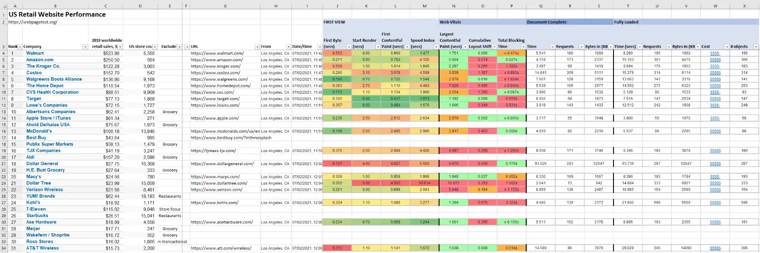Screen dimensions: 760x253
Task: Select the Document Complete section header cell
Action: 570,22
